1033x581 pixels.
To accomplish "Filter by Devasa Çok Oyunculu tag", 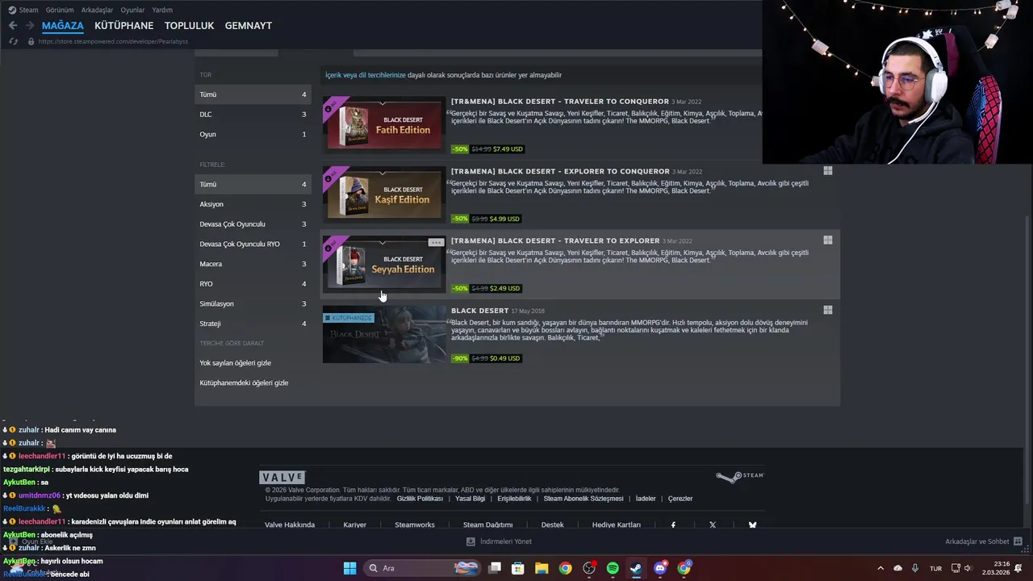I will [x=253, y=224].
